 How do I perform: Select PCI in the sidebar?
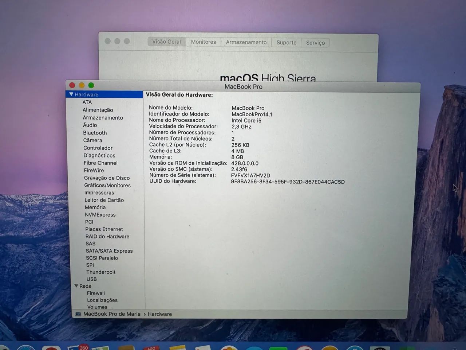(89, 222)
